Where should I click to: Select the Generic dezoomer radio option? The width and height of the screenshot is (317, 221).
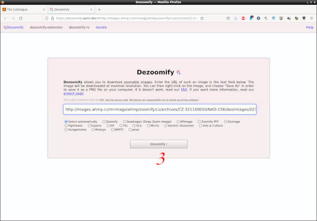(x=166, y=126)
